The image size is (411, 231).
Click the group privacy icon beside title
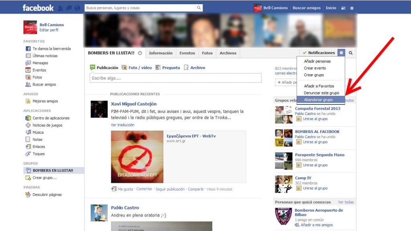[140, 53]
